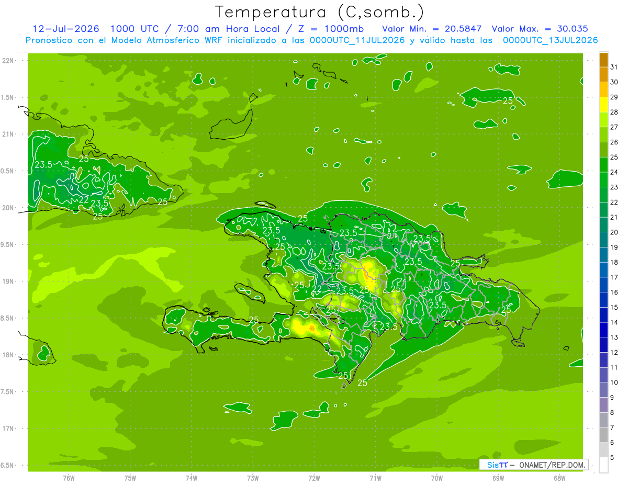Screen dimensions: 628x485
Task: Click the '28' colorbar scale label
Action: pos(614,112)
